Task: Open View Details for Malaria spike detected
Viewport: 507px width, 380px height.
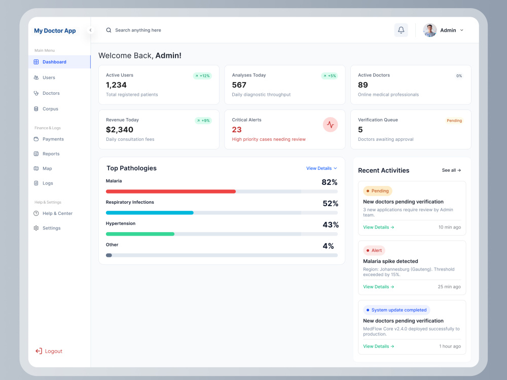Action: 379,287
